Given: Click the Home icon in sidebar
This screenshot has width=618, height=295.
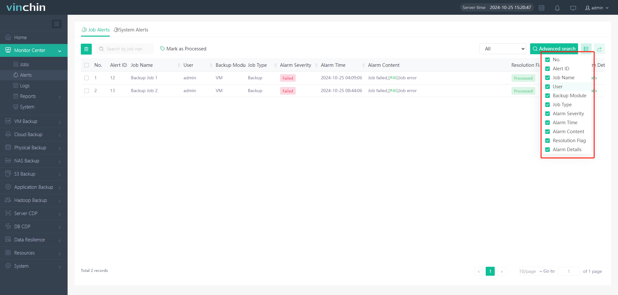Looking at the screenshot, I should [x=8, y=38].
